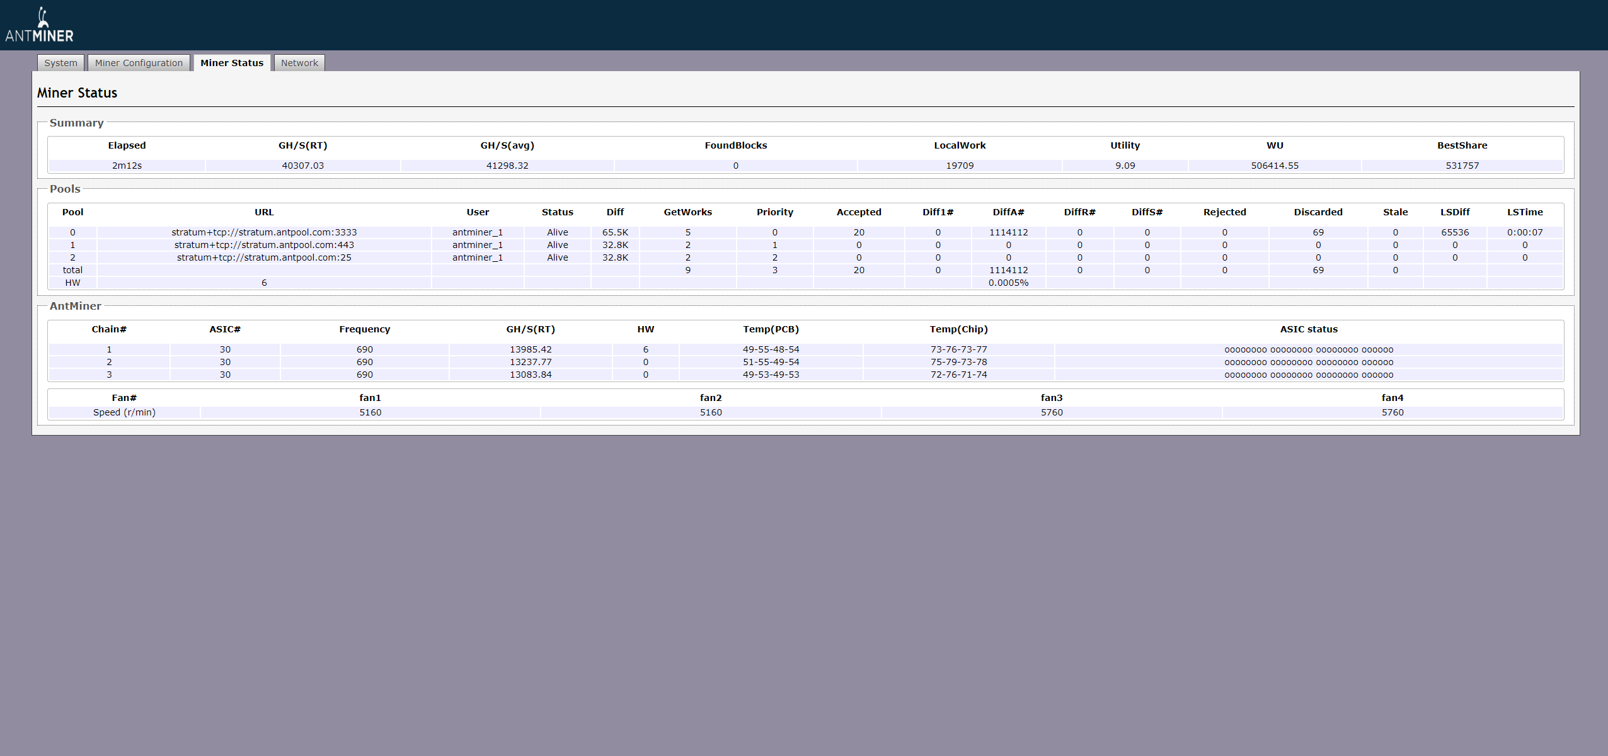Click HW value 6 for chain 1
The height and width of the screenshot is (756, 1608).
[645, 349]
